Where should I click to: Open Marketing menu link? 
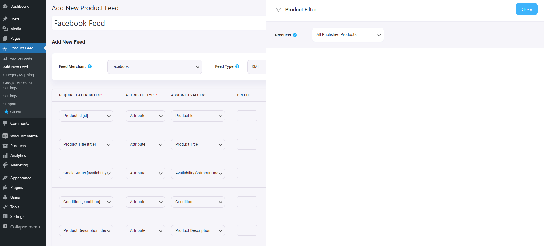[19, 165]
